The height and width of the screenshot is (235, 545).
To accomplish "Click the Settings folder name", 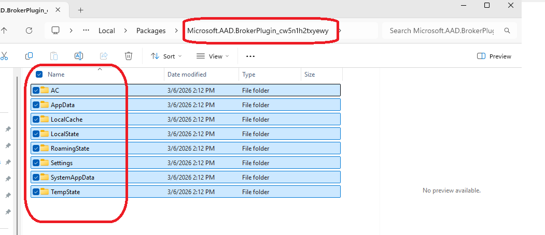I will pyautogui.click(x=62, y=163).
